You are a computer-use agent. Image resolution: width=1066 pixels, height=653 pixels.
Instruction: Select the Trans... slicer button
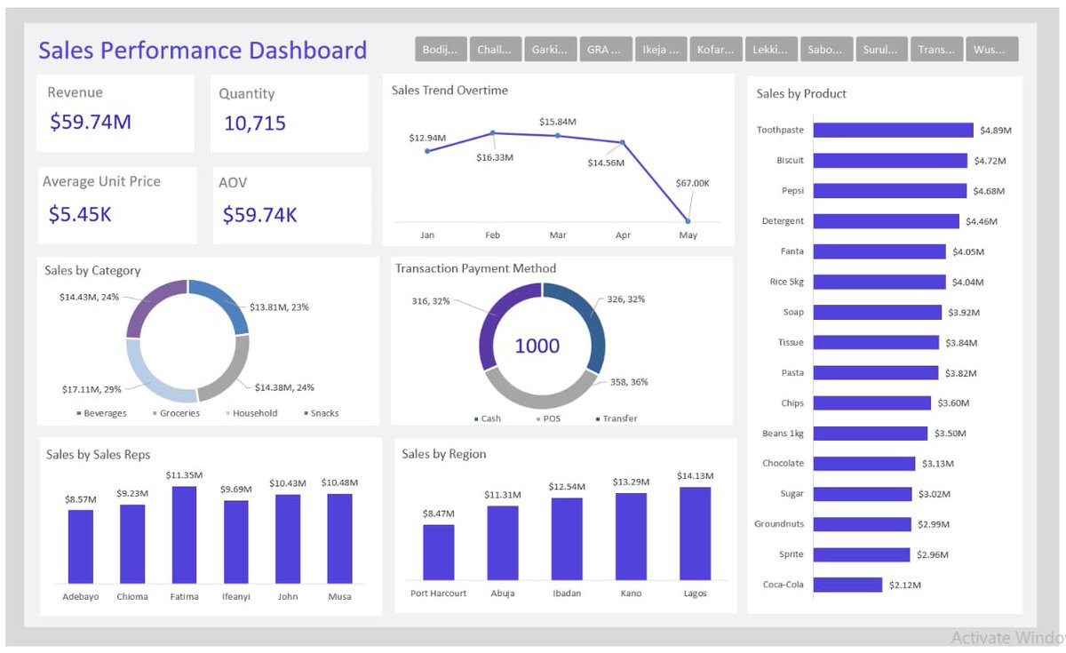[936, 50]
